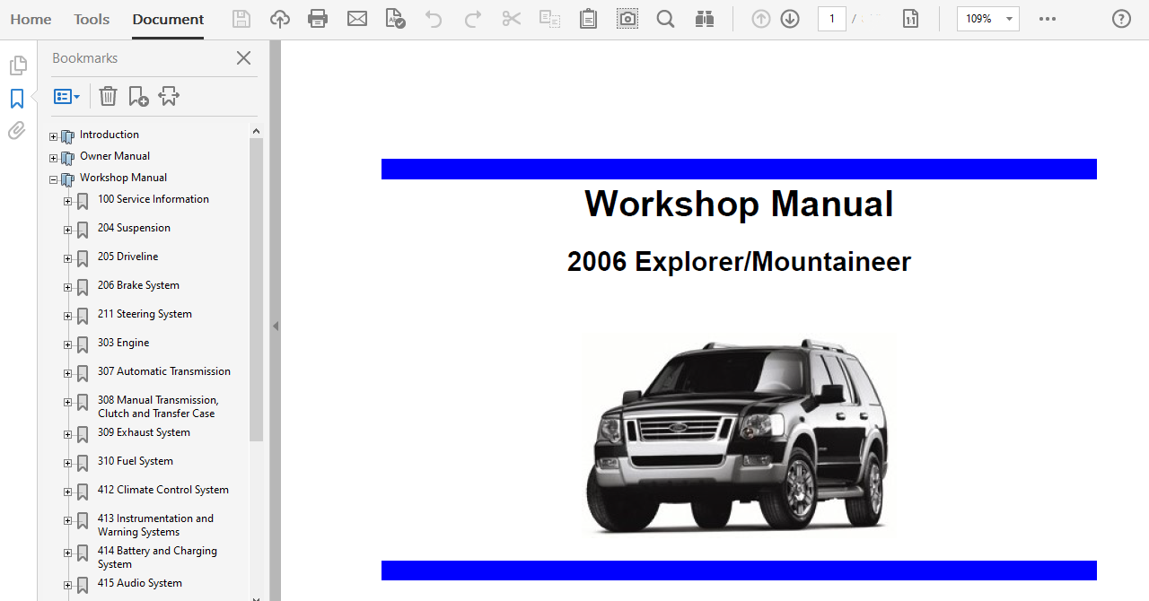The image size is (1149, 601).
Task: Go to the Home tab
Action: [31, 19]
